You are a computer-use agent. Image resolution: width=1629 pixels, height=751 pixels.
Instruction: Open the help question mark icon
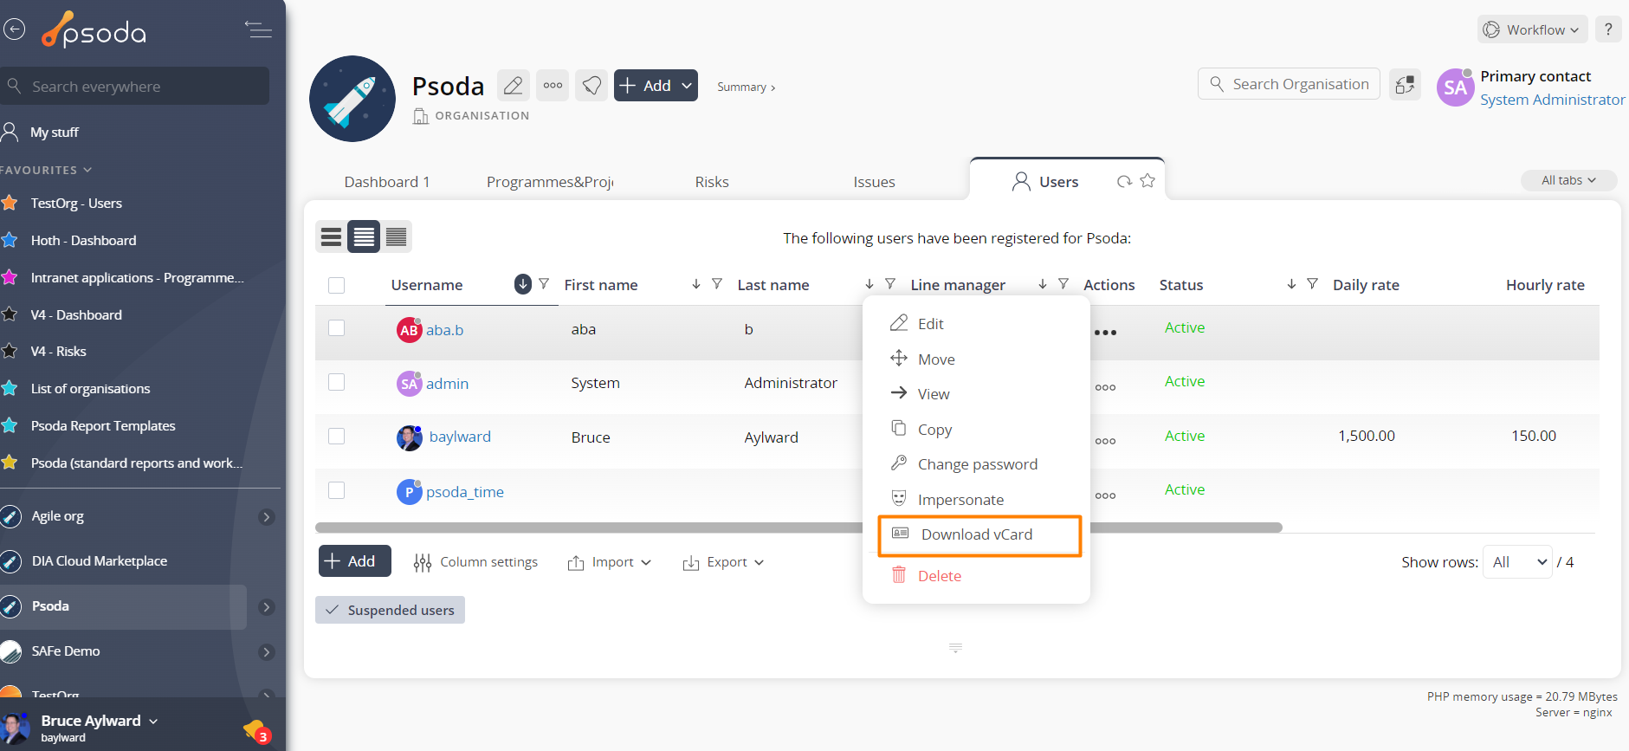coord(1608,29)
